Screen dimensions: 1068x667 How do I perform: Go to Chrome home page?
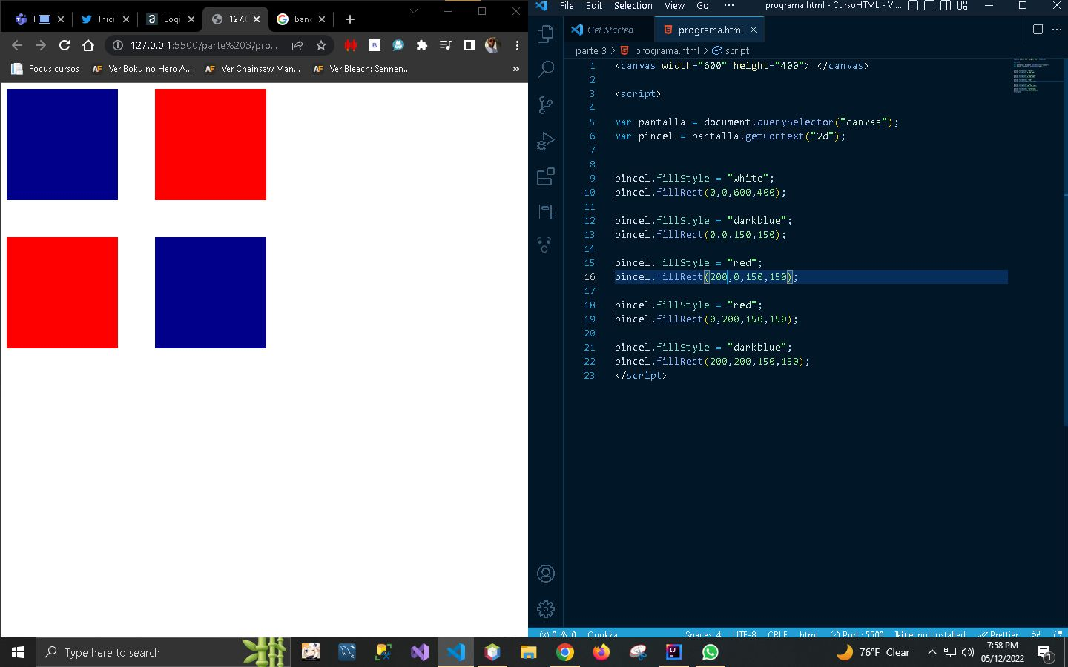pyautogui.click(x=88, y=45)
